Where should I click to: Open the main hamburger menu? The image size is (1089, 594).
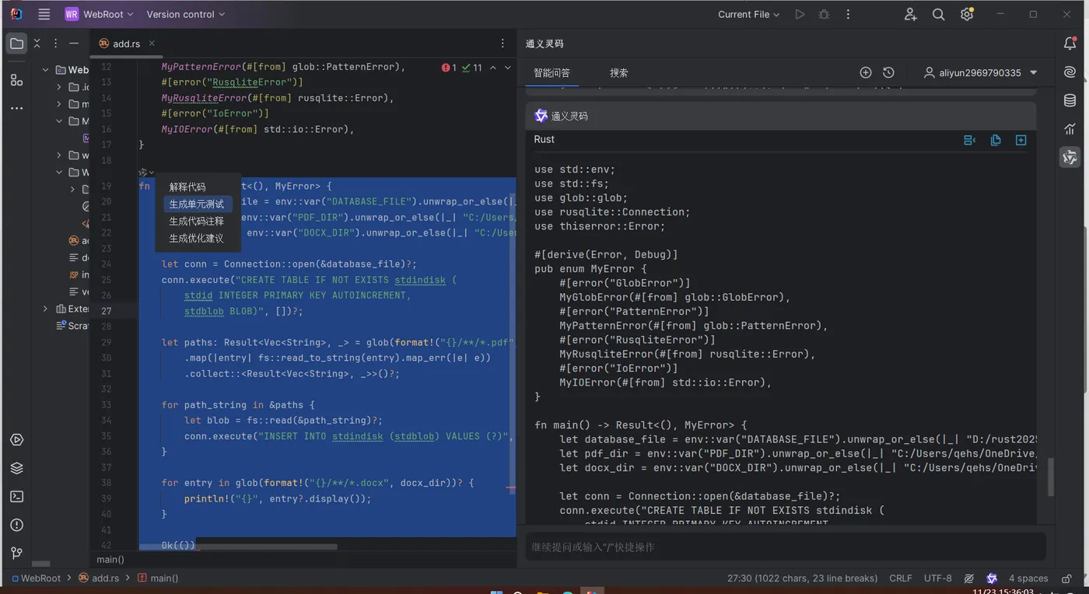(x=44, y=14)
